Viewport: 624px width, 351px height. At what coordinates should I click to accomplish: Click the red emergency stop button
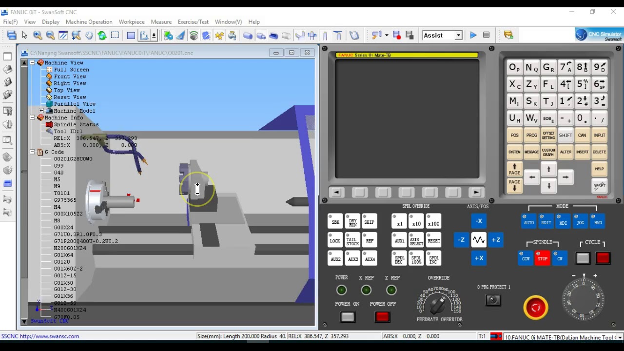point(536,307)
